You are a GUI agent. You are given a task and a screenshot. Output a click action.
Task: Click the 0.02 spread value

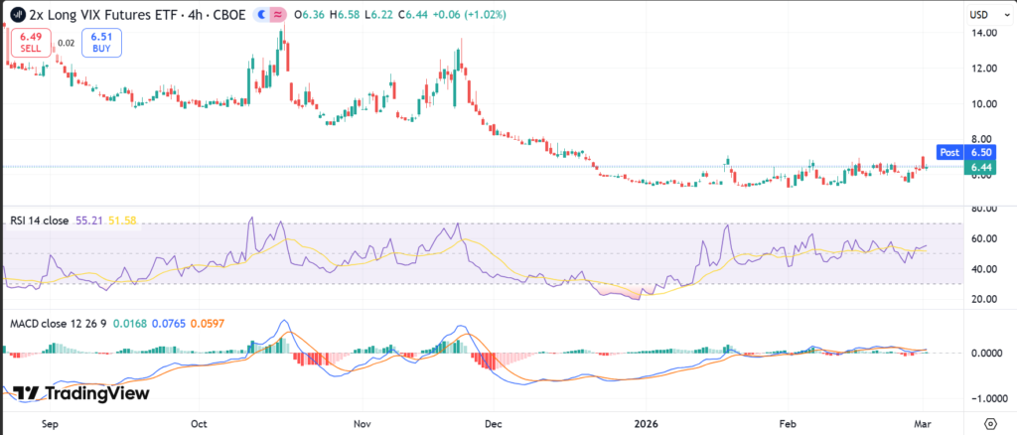click(x=67, y=43)
